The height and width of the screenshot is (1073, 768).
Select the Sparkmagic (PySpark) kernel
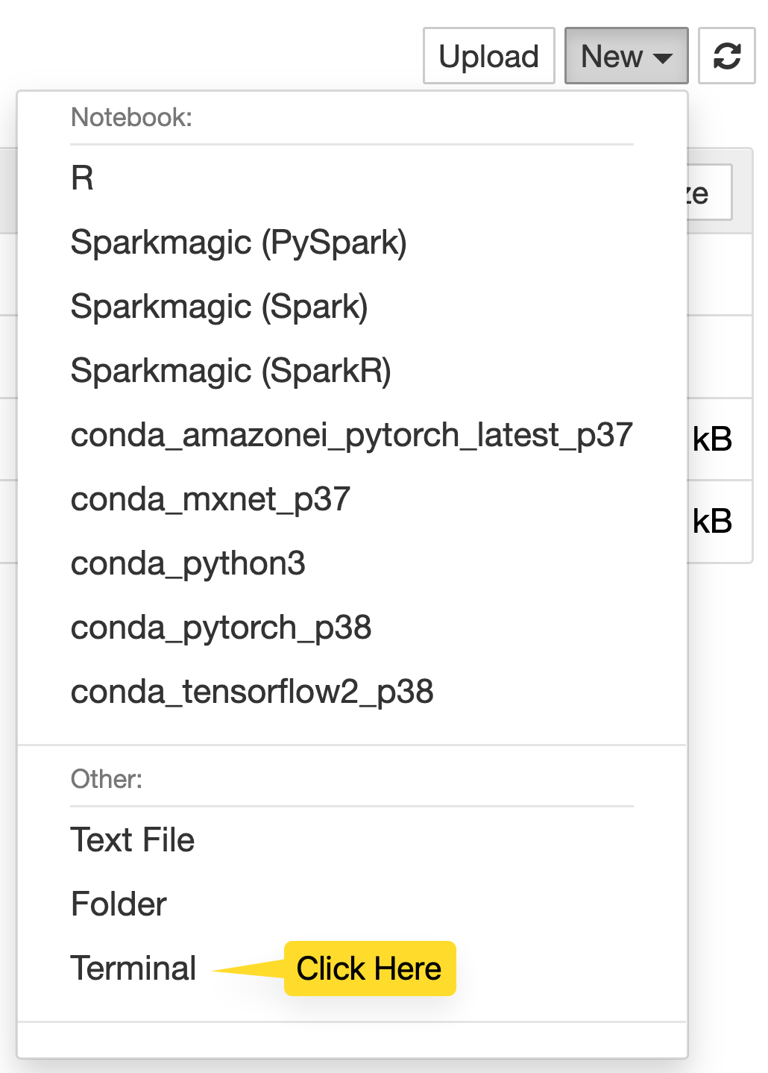pyautogui.click(x=239, y=243)
